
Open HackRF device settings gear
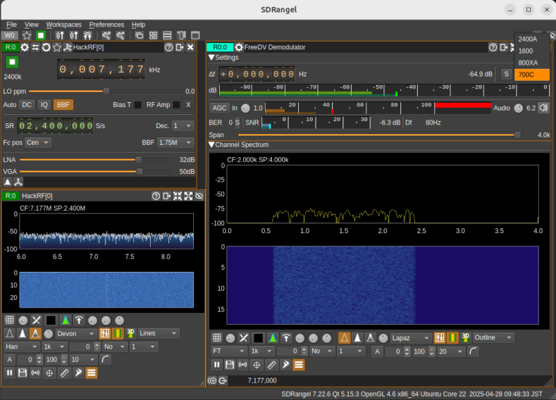[25, 47]
